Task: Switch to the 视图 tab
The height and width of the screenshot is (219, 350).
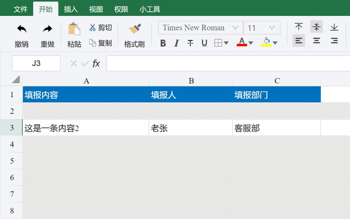Action: [96, 9]
